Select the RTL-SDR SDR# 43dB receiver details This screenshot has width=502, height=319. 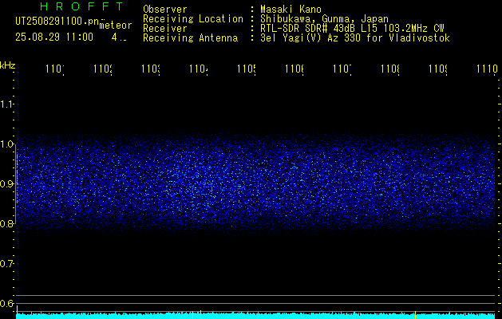[x=352, y=29]
